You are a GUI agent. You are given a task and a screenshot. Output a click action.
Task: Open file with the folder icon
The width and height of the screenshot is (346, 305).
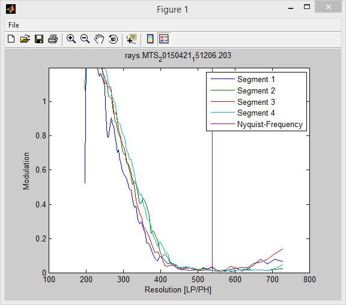point(25,39)
